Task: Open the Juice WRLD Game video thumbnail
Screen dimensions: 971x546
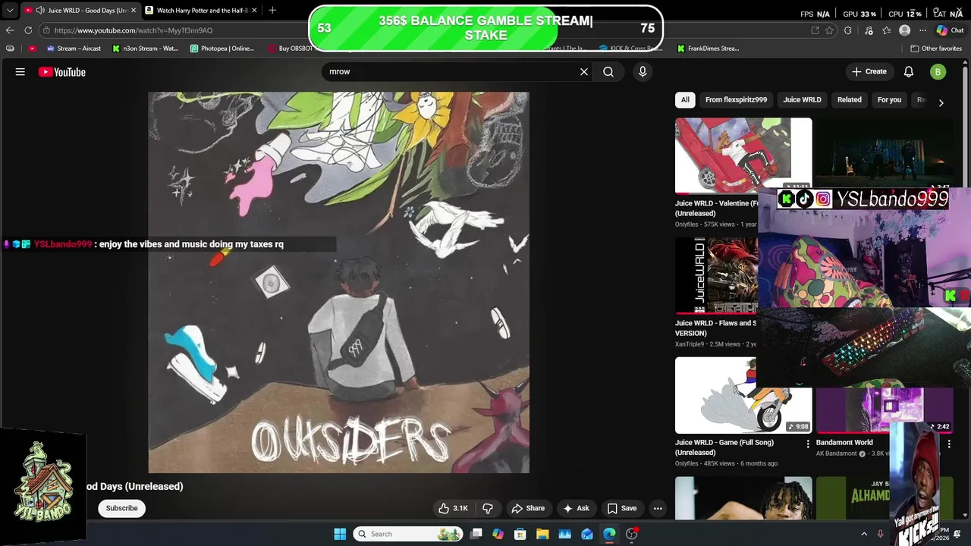Action: 743,395
